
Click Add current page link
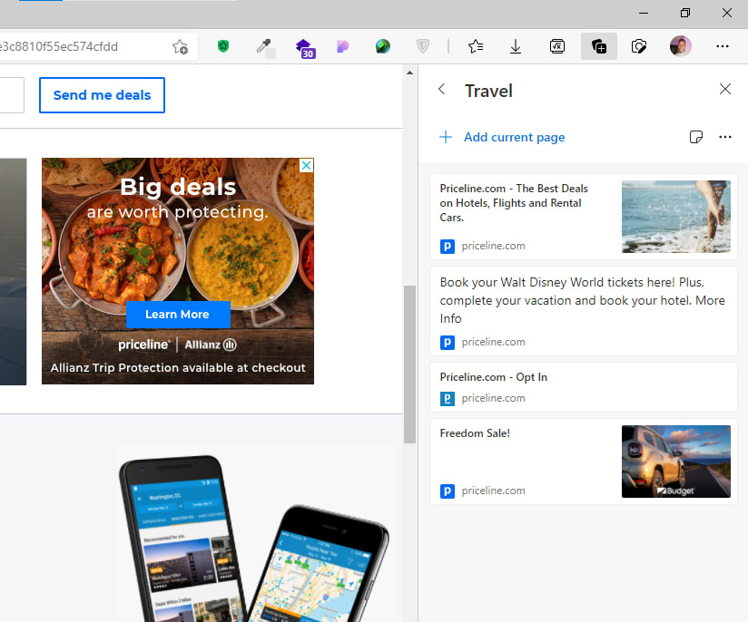[x=514, y=137]
